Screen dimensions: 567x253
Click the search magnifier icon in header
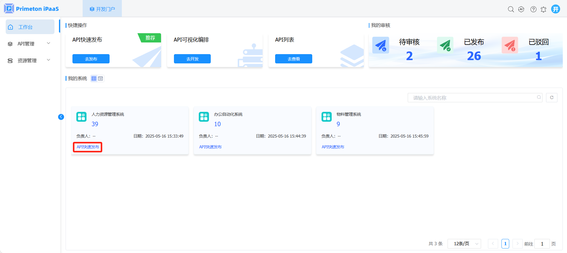[x=511, y=9]
